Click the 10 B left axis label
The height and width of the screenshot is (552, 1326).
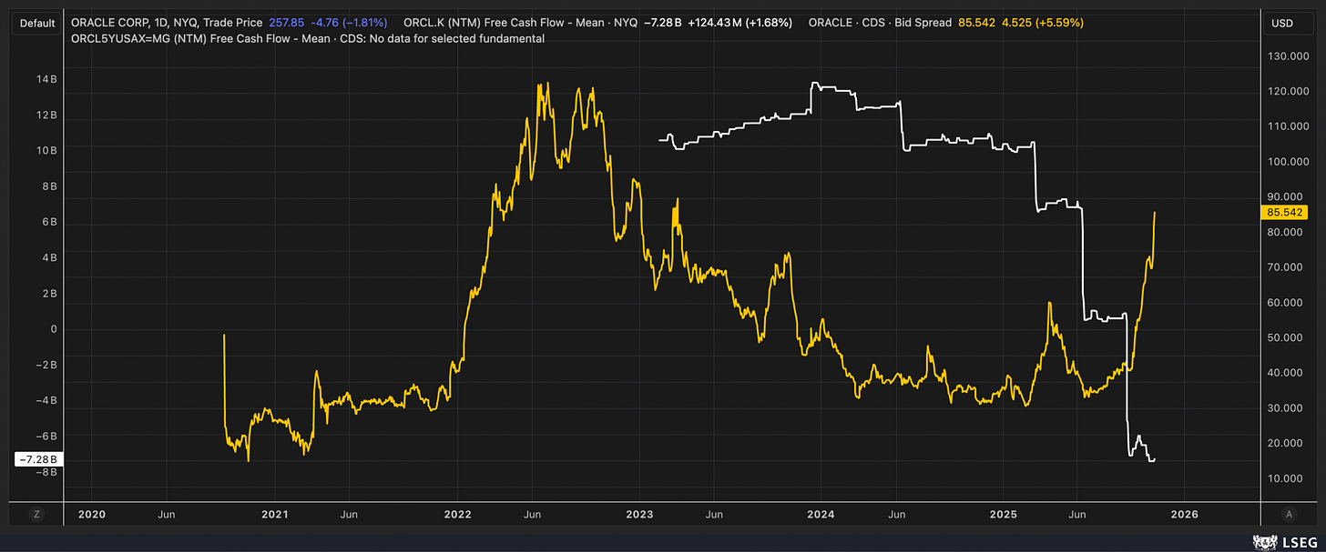click(x=46, y=150)
